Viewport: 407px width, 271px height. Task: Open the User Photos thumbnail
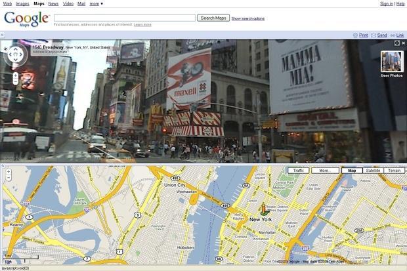pos(392,62)
